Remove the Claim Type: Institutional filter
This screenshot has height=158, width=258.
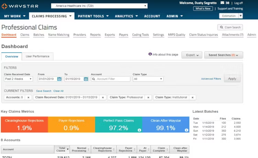192,98
